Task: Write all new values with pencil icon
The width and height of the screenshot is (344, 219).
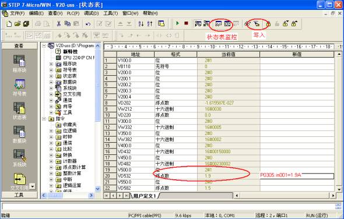Action: (257, 23)
